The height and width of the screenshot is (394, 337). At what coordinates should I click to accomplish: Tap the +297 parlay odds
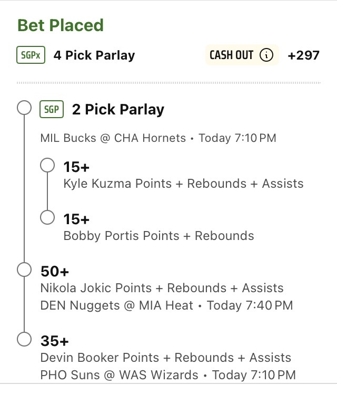[x=303, y=55]
